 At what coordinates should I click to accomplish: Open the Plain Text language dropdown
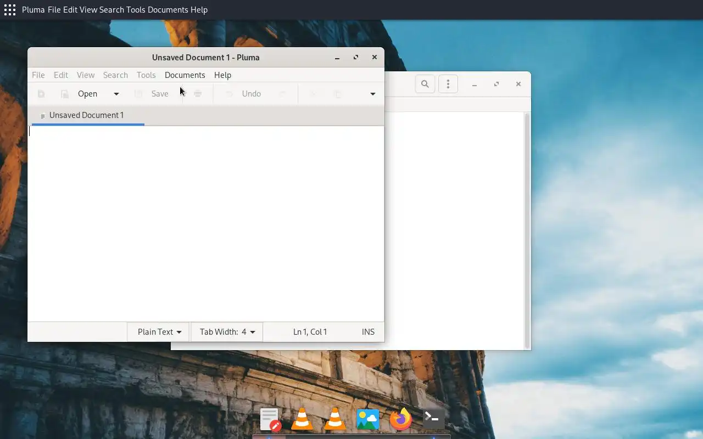159,332
